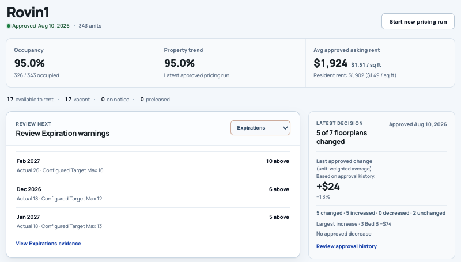The height and width of the screenshot is (262, 461).
Task: Open the Expirations dropdown
Action: pos(260,128)
